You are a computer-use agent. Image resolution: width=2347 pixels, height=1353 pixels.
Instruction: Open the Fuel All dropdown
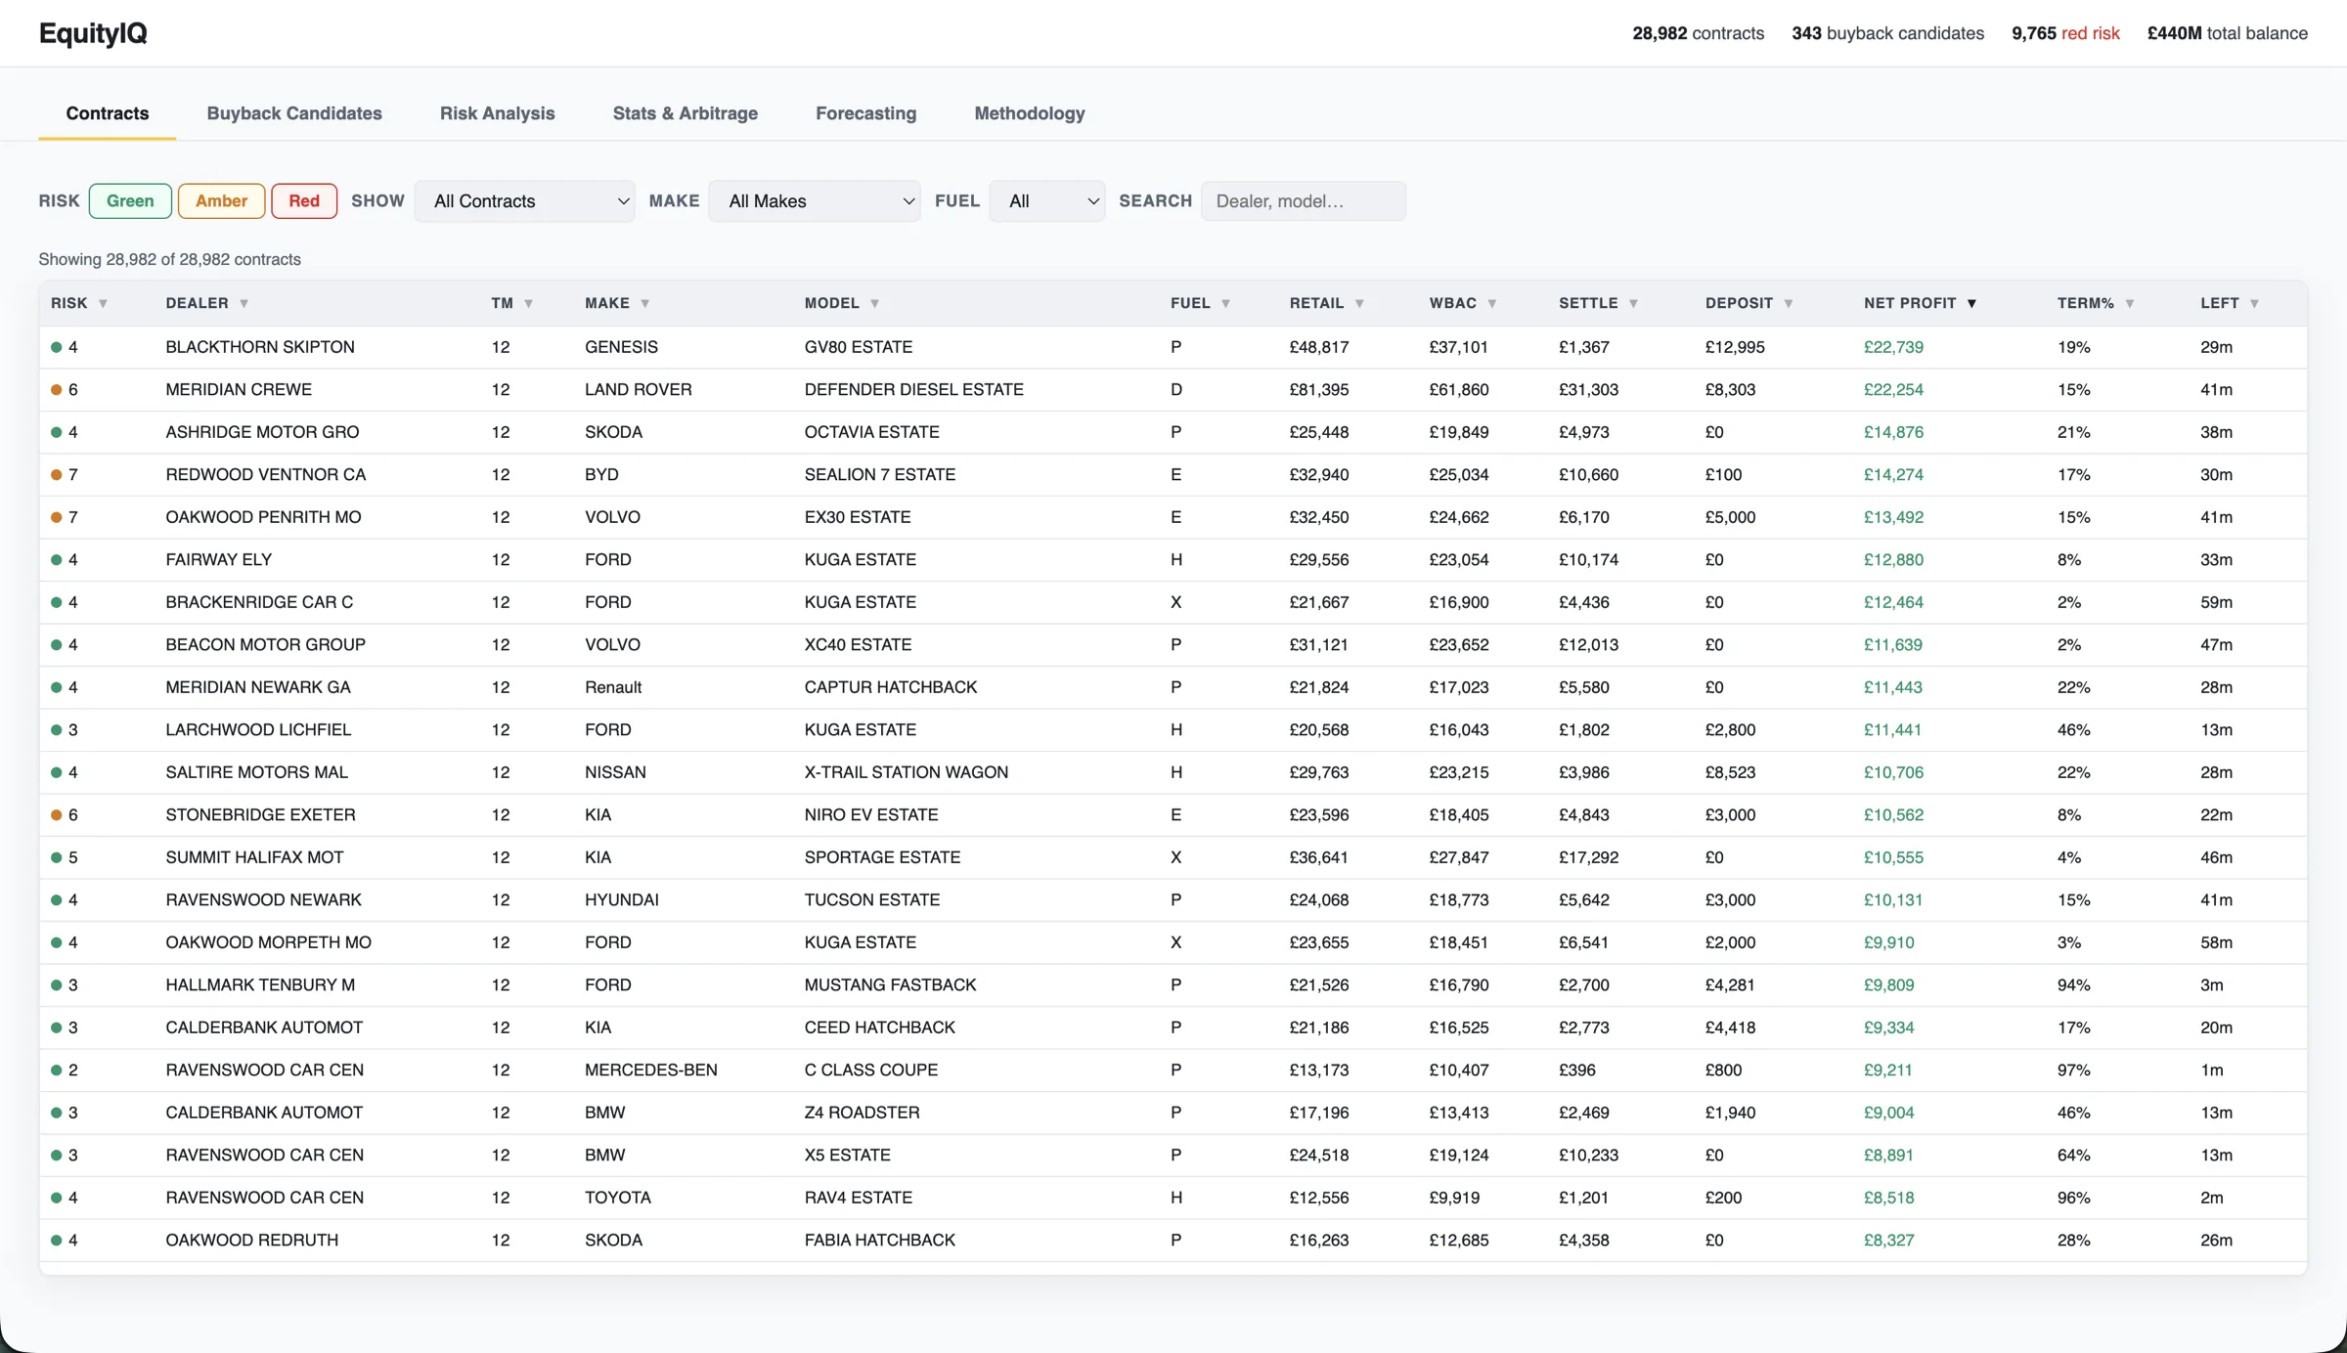(1046, 201)
